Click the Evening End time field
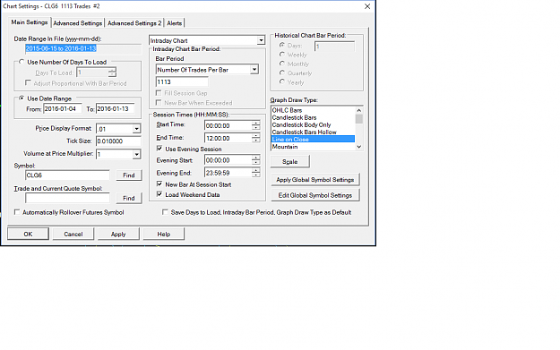Screen dimensions: 560x350 point(228,173)
